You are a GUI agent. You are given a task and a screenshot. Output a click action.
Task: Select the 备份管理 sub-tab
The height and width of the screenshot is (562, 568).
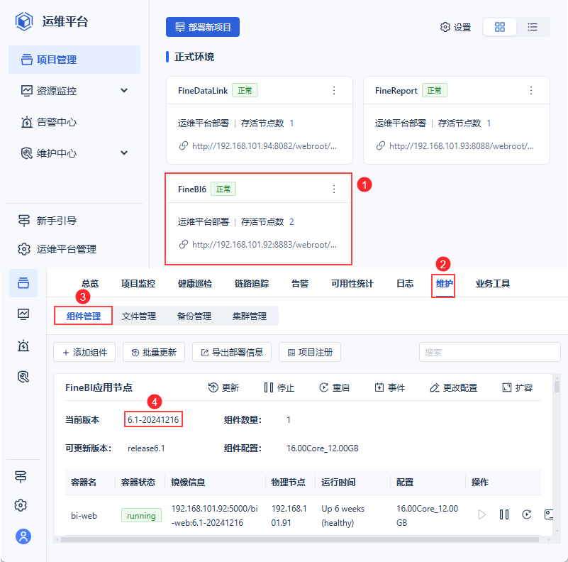[194, 316]
